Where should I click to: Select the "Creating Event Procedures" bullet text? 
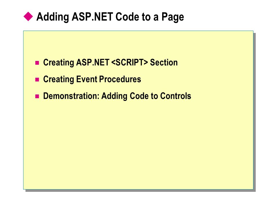[x=92, y=79]
